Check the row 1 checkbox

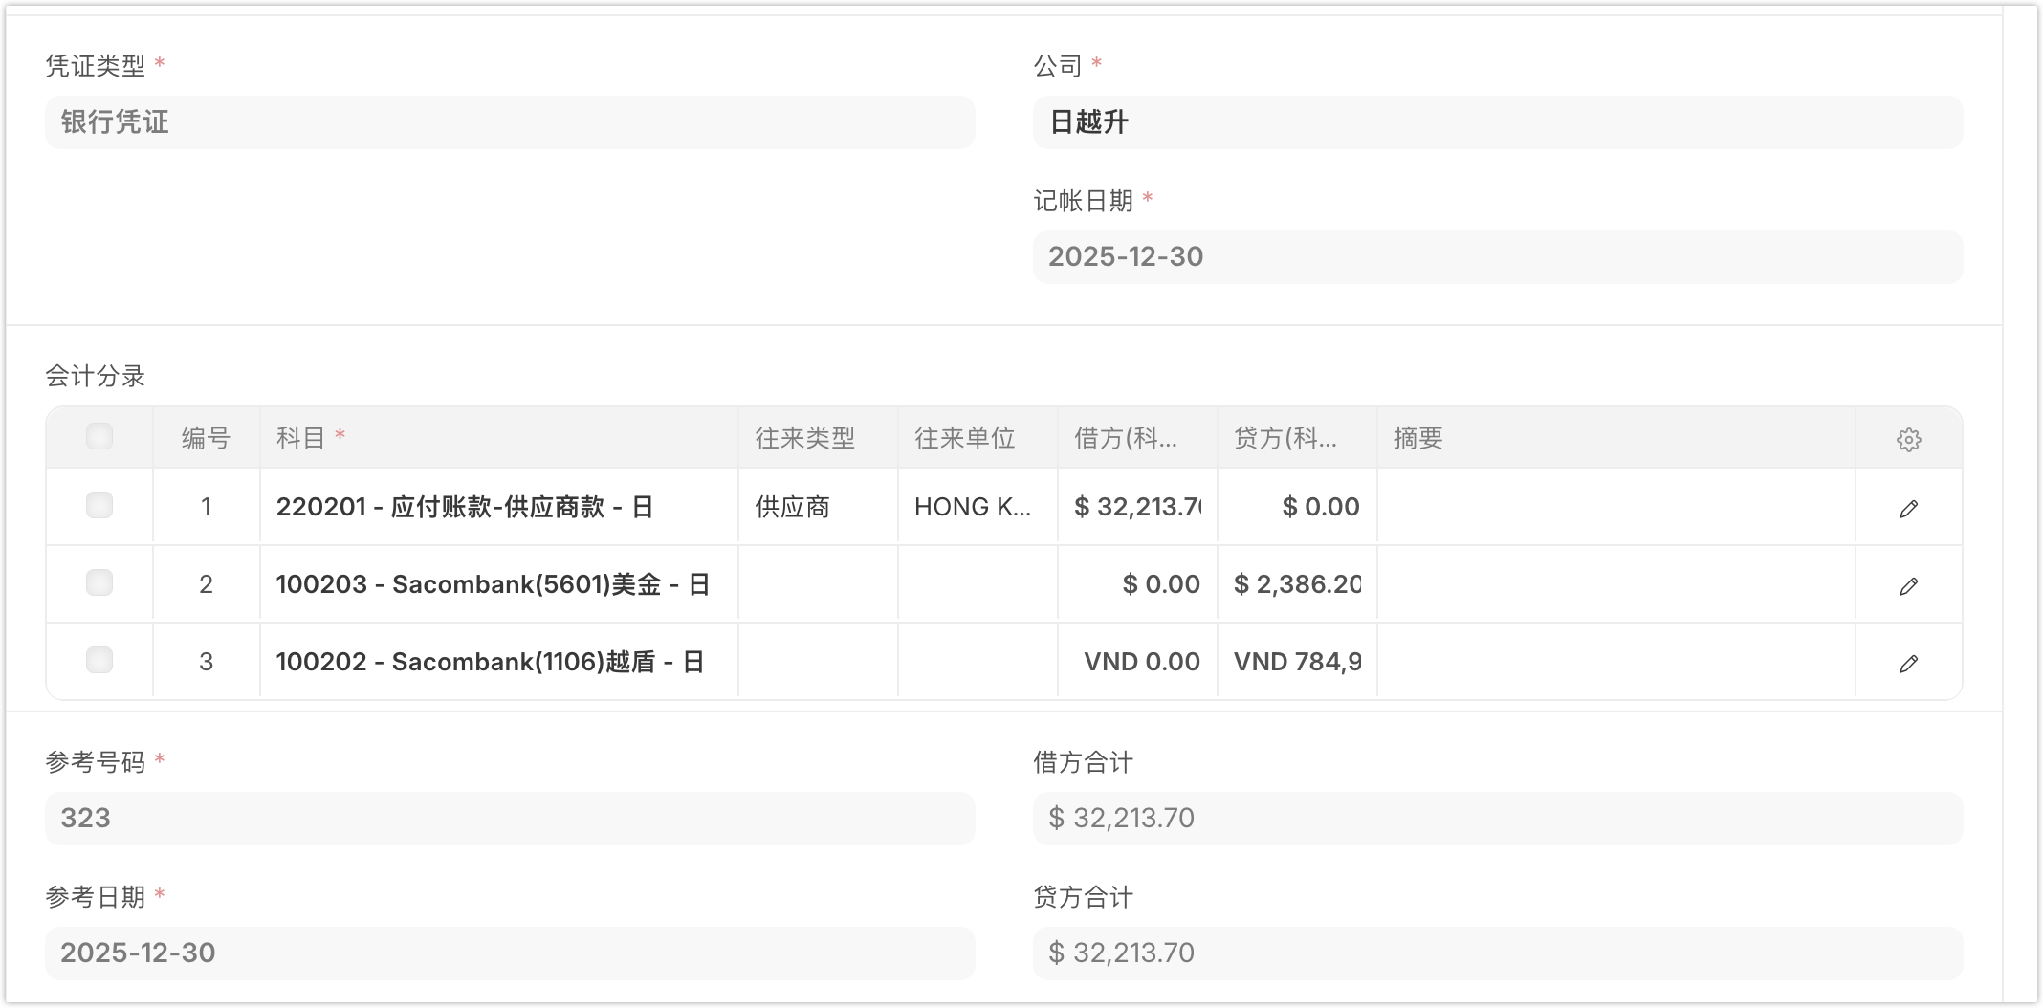(99, 505)
